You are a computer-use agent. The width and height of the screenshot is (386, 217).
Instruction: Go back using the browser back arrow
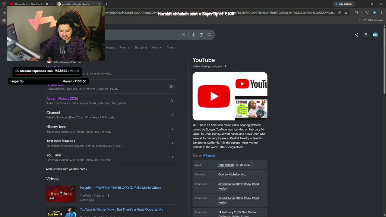click(4, 13)
